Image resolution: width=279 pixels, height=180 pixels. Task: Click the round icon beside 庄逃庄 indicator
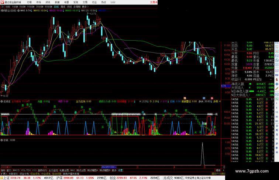1,101
